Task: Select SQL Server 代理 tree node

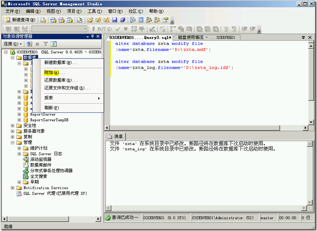Action: pyautogui.click(x=55, y=193)
